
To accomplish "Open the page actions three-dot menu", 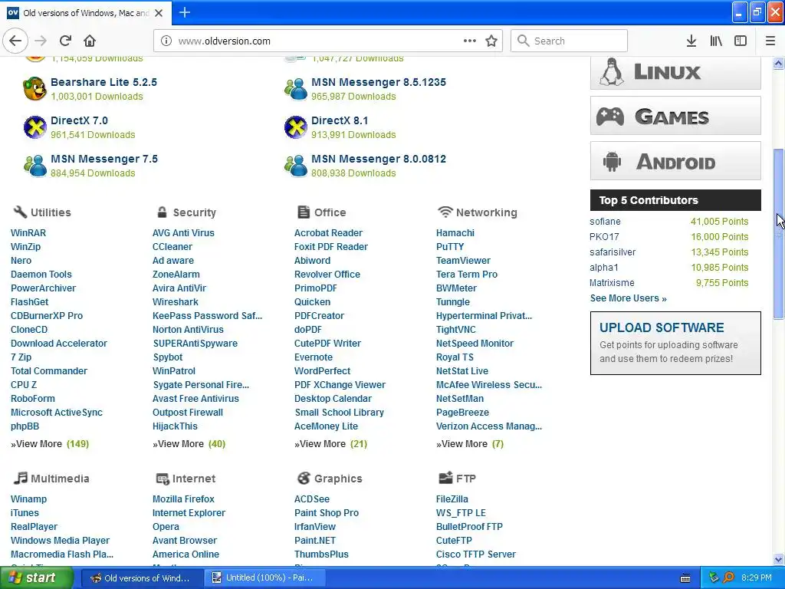I will pos(470,41).
